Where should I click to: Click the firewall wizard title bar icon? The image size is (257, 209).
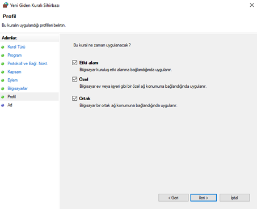(x=5, y=5)
